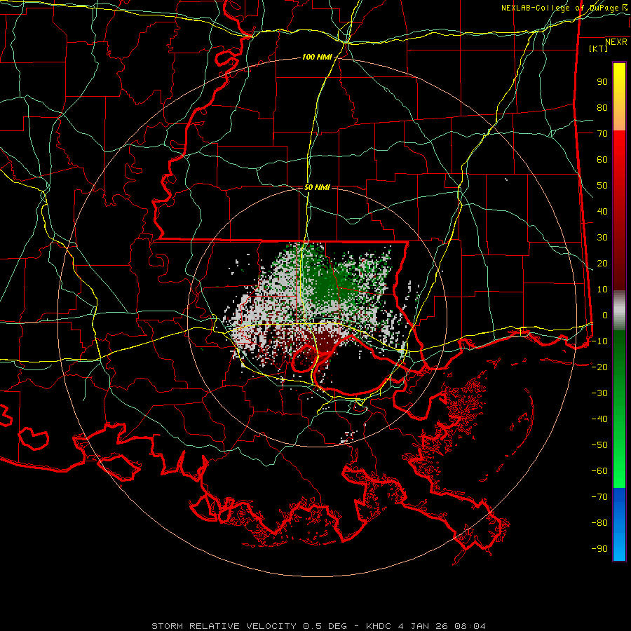Select the 20 knot scale label
Image resolution: width=631 pixels, height=631 pixels.
tap(602, 264)
